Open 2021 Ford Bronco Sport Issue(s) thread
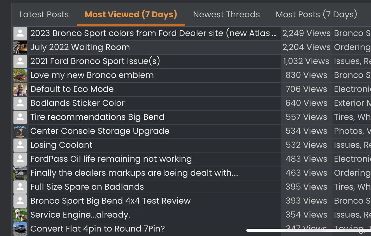Screen dimensions: 371x236 coord(95,61)
